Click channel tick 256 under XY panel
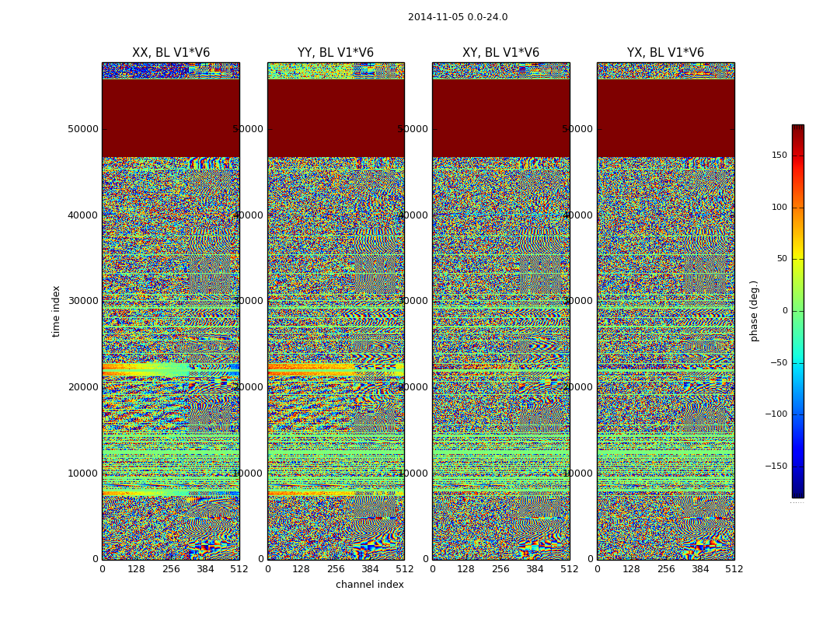The width and height of the screenshot is (816, 622). point(500,569)
